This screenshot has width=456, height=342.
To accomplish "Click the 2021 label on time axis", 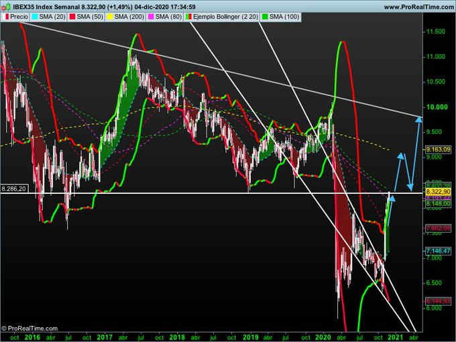I will click(x=395, y=337).
